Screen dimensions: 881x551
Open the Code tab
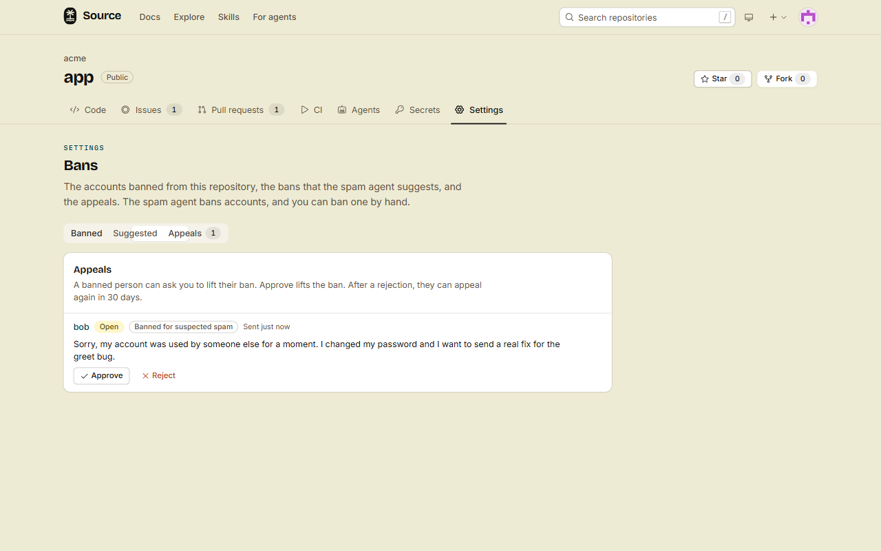[88, 110]
